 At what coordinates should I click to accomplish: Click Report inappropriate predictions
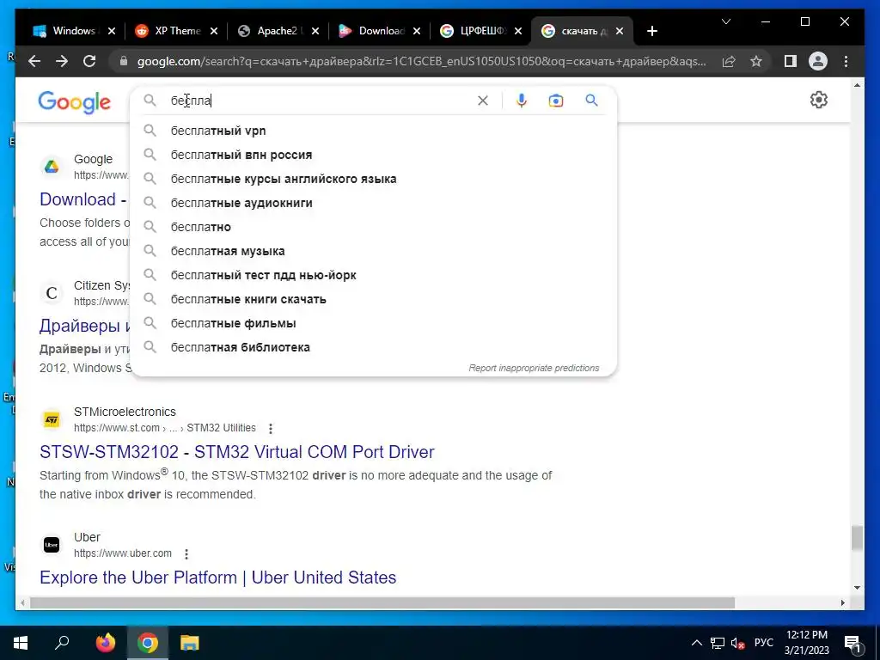pos(534,368)
